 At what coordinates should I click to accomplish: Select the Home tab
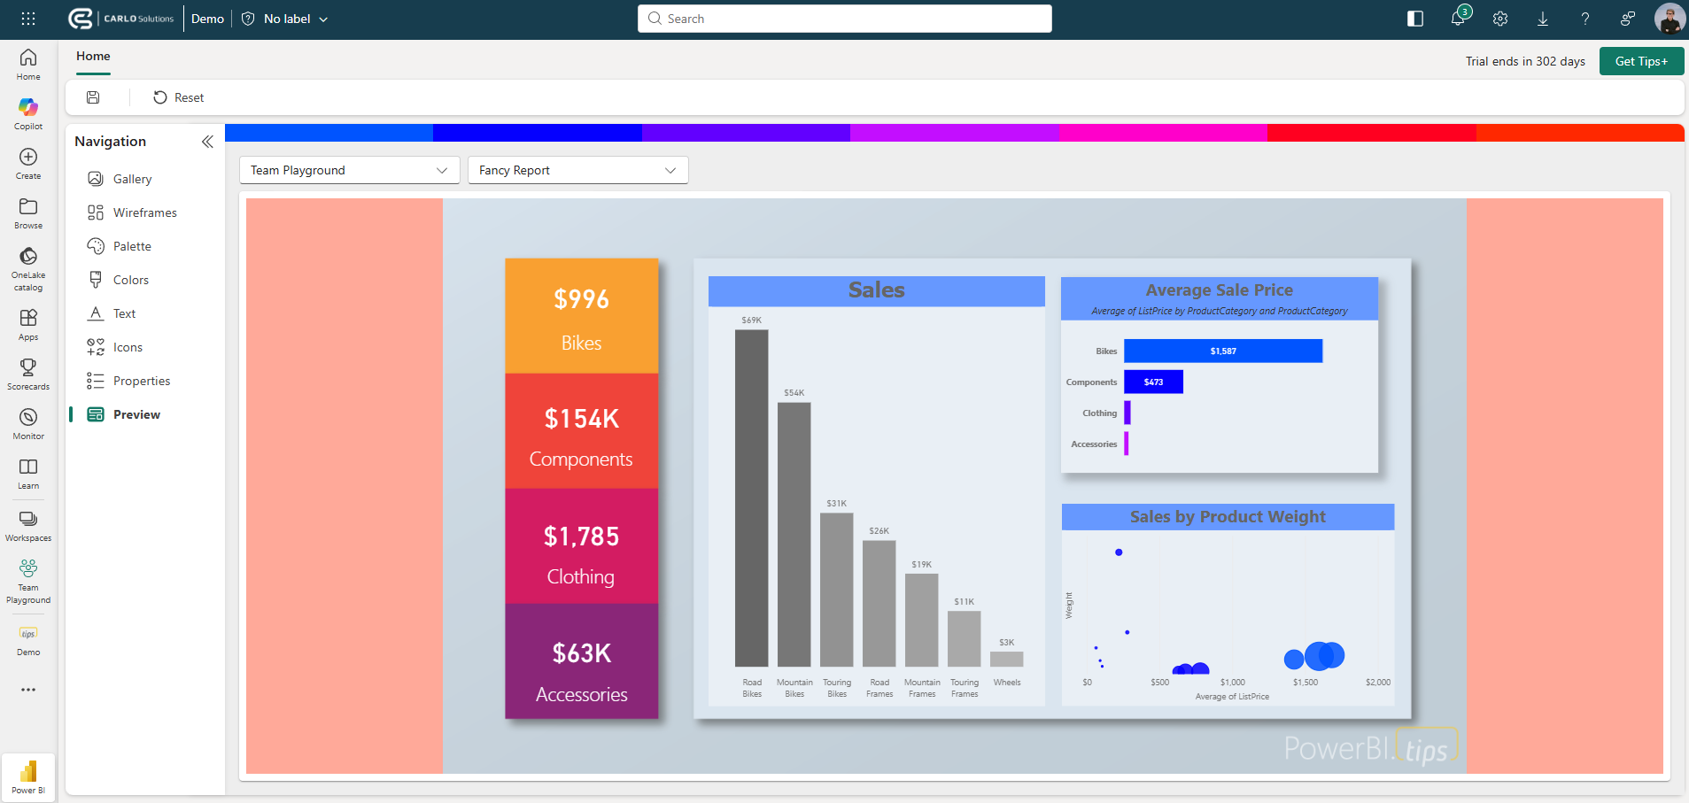point(93,56)
